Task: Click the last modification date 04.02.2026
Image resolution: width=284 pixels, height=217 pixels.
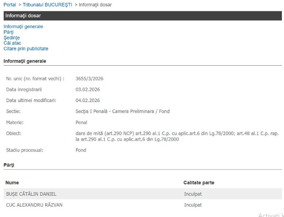Action: 88,100
